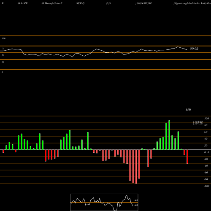This screenshot has height=211, width=211.
Task: Select the 'SI & MR' header text
Action: 22,3
